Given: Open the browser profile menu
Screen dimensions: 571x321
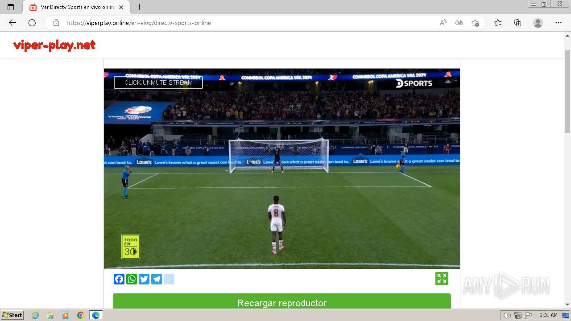Looking at the screenshot, I should [538, 23].
